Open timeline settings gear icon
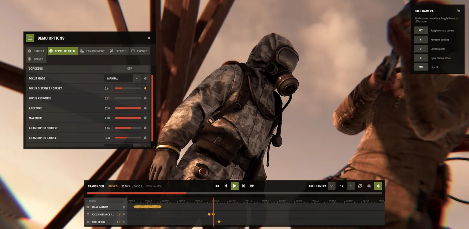This screenshot has height=229, width=469. [x=369, y=186]
